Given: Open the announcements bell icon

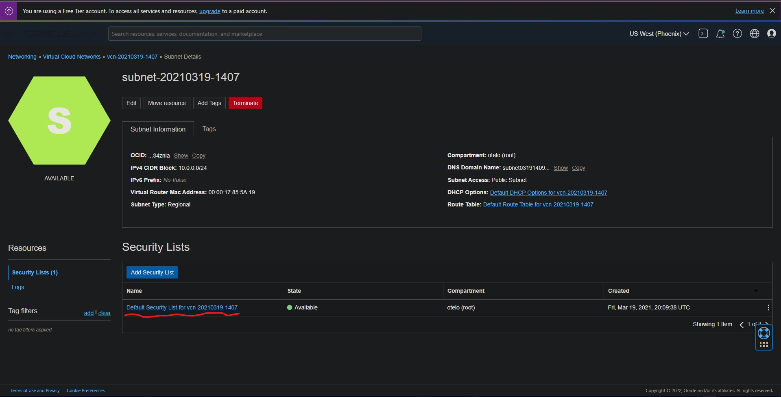Looking at the screenshot, I should [x=720, y=34].
